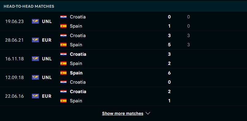247x121 pixels.
Task: Select bold Spain in the 12.09.18 match
Action: (76, 73)
